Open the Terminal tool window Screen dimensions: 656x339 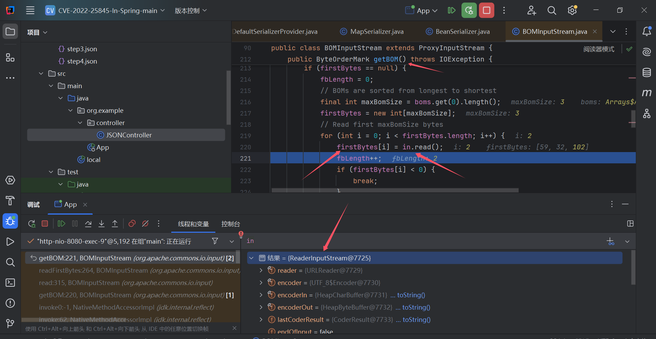coord(10,283)
